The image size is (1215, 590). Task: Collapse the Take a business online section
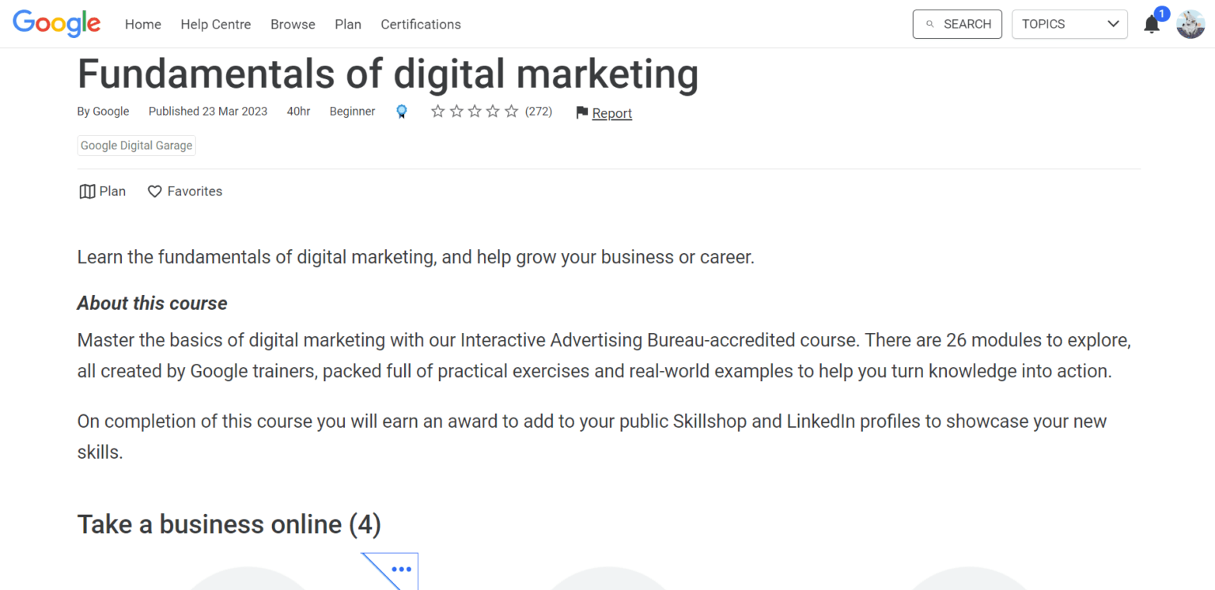(x=229, y=524)
